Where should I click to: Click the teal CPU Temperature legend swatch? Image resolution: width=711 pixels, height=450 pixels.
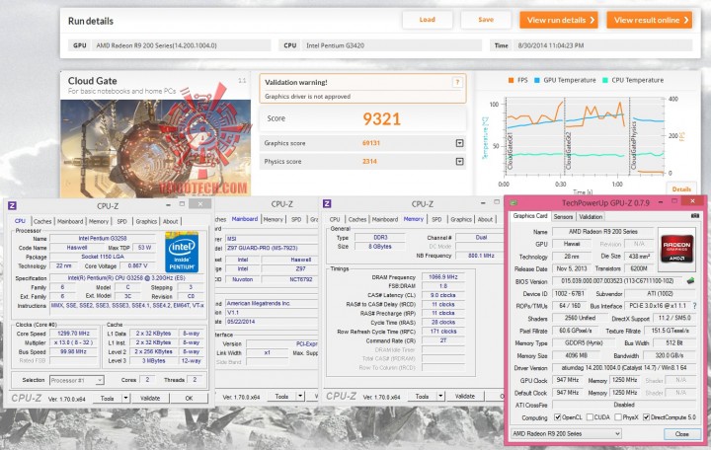[x=605, y=80]
